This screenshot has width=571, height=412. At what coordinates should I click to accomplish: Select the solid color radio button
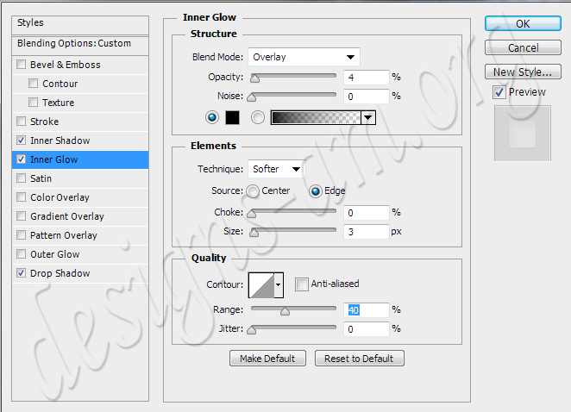[212, 117]
